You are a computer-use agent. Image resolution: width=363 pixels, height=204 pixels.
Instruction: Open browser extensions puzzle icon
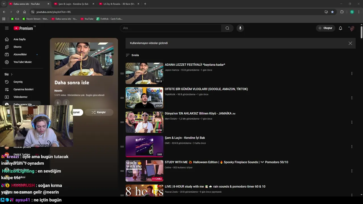click(x=342, y=12)
